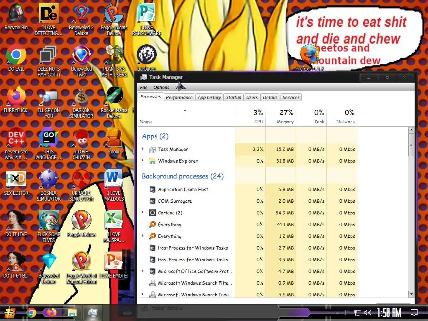Screen dimensions: 428x321
Task: Open the File menu in Task Manager
Action: [144, 87]
